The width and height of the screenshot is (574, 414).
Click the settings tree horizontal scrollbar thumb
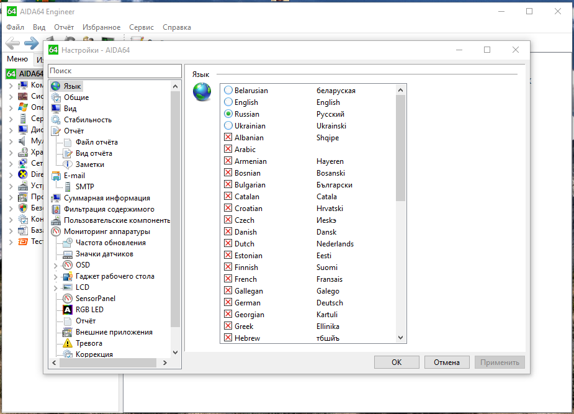coord(108,362)
